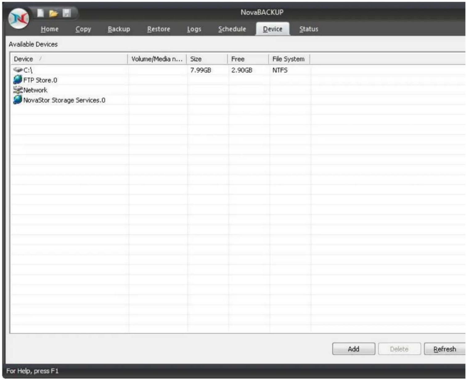Select the 'FTP Store.0' row text
The image size is (466, 380).
[40, 80]
